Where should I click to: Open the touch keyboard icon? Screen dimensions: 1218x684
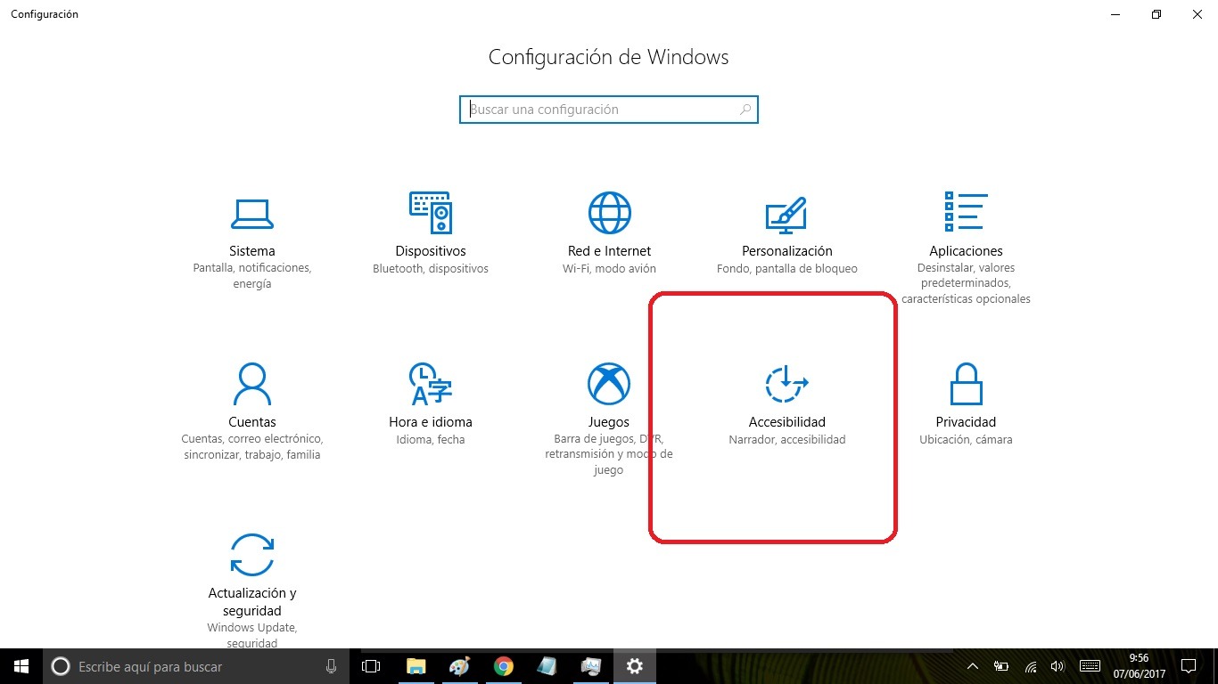click(1090, 666)
